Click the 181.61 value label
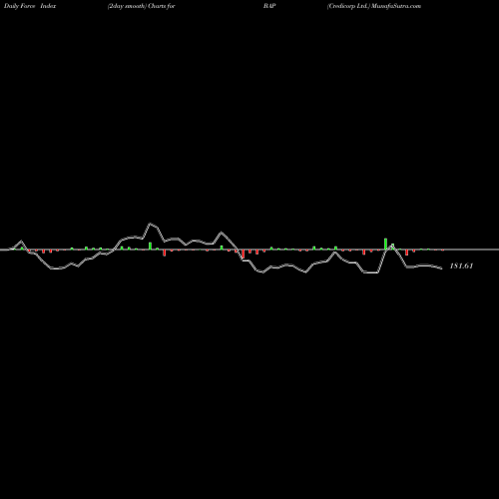 [461, 265]
